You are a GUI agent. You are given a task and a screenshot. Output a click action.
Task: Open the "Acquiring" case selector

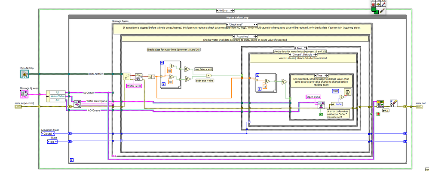click(245, 36)
